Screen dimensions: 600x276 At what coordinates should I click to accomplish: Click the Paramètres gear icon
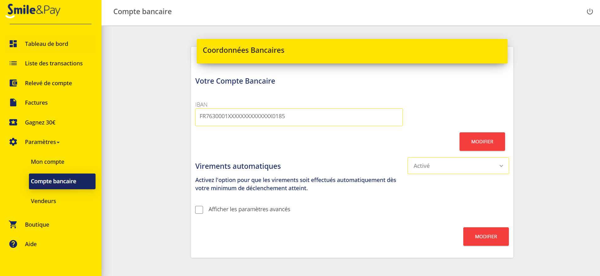[13, 142]
